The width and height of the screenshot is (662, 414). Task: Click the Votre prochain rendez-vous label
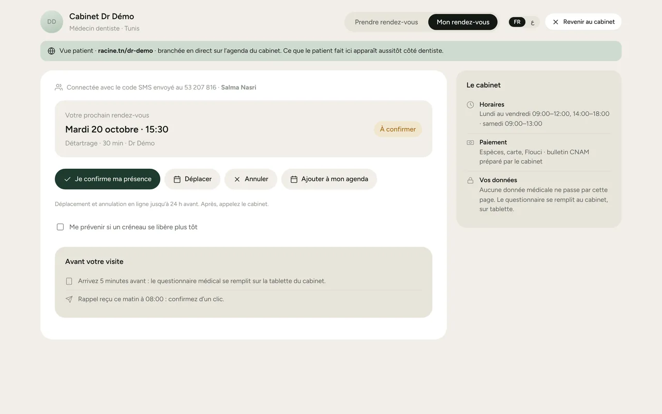click(x=107, y=115)
